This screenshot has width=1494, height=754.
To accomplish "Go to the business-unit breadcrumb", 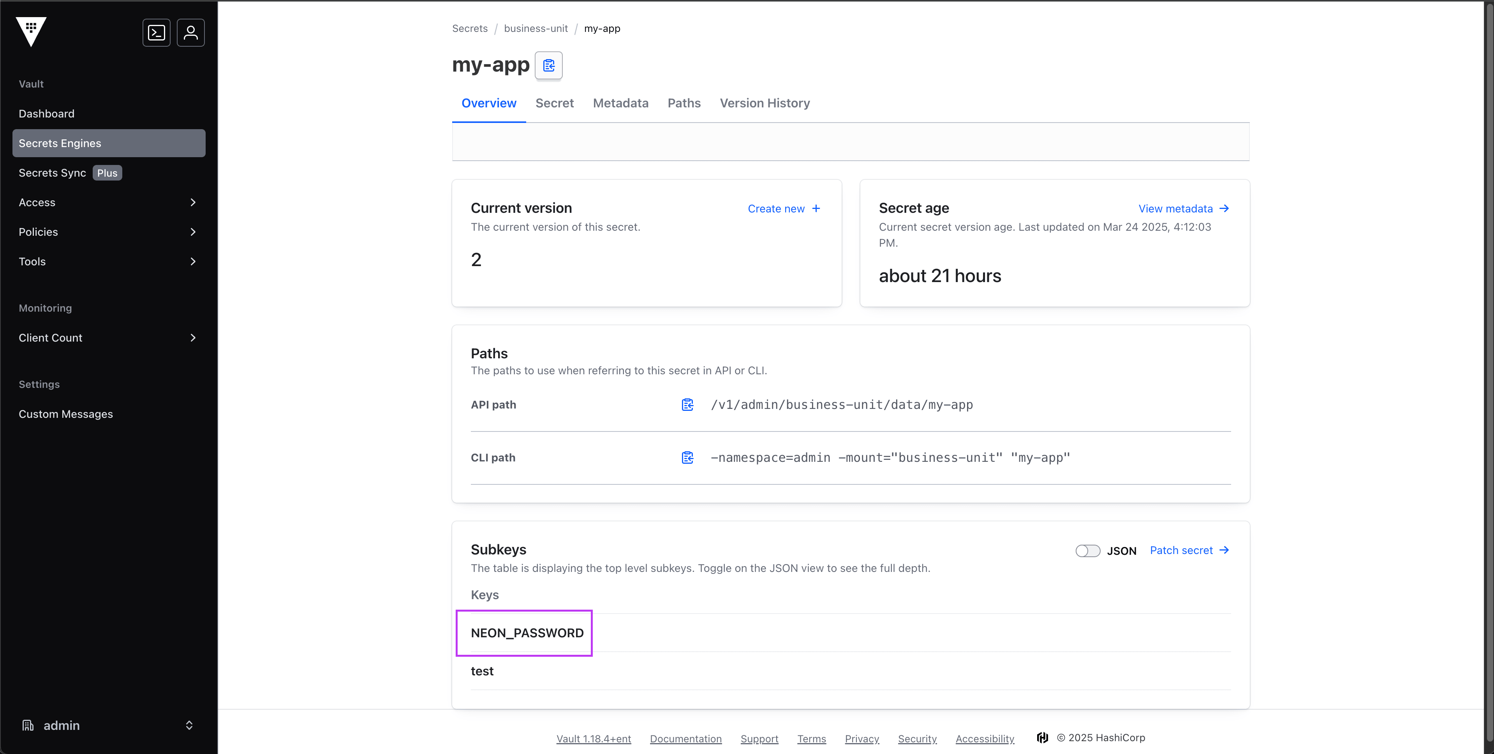I will pos(535,28).
